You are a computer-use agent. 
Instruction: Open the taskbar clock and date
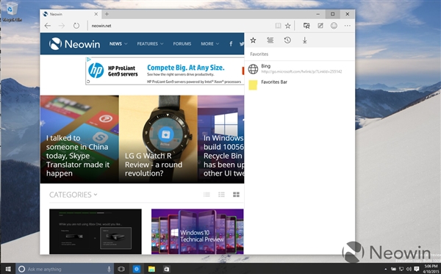coord(431,269)
